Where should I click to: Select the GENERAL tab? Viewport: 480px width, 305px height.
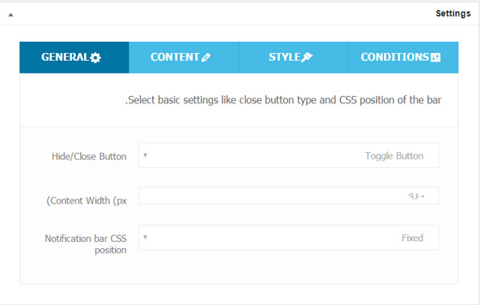(74, 58)
